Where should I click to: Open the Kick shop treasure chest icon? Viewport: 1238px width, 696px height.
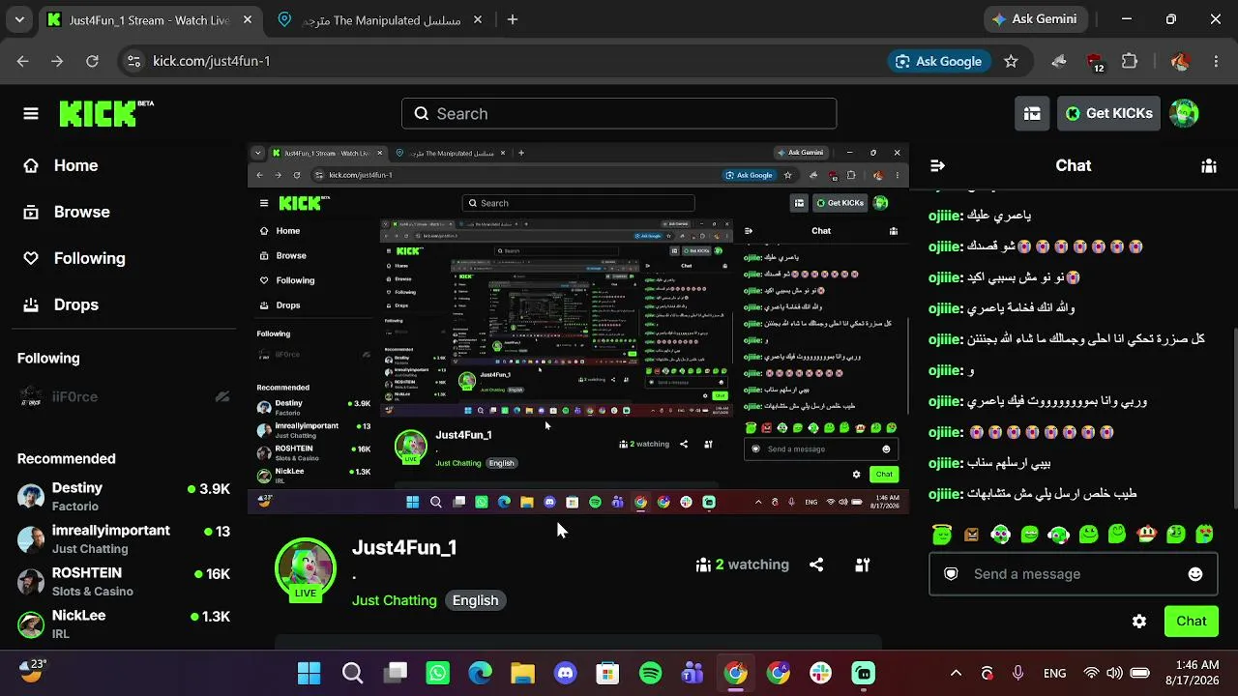[1032, 113]
